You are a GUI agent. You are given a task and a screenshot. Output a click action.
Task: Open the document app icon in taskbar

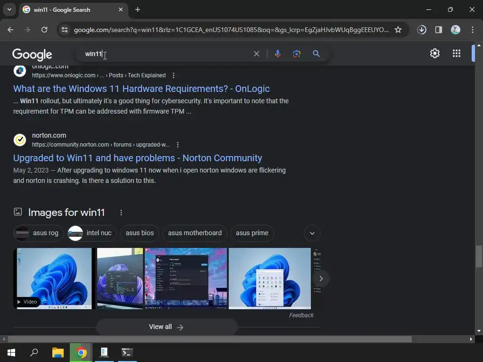[104, 353]
